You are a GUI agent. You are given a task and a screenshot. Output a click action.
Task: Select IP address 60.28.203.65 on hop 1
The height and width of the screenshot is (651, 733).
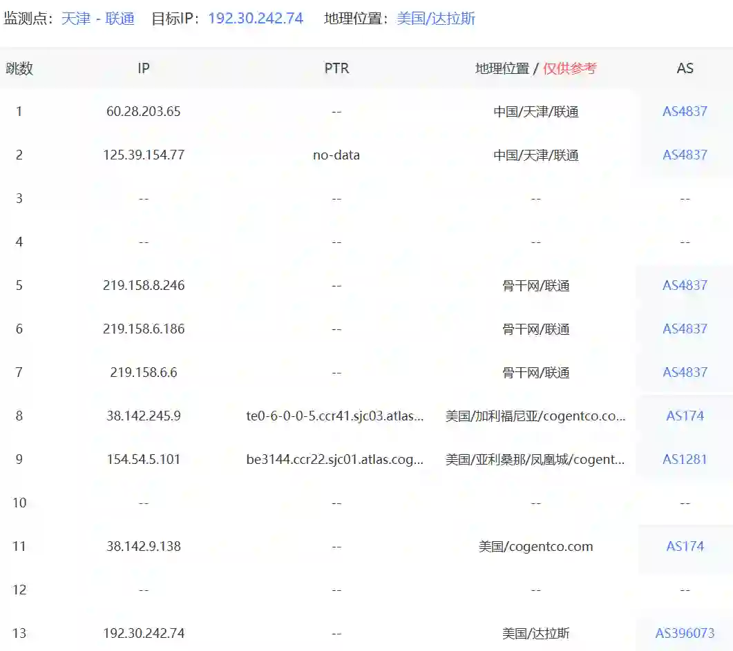pos(143,111)
